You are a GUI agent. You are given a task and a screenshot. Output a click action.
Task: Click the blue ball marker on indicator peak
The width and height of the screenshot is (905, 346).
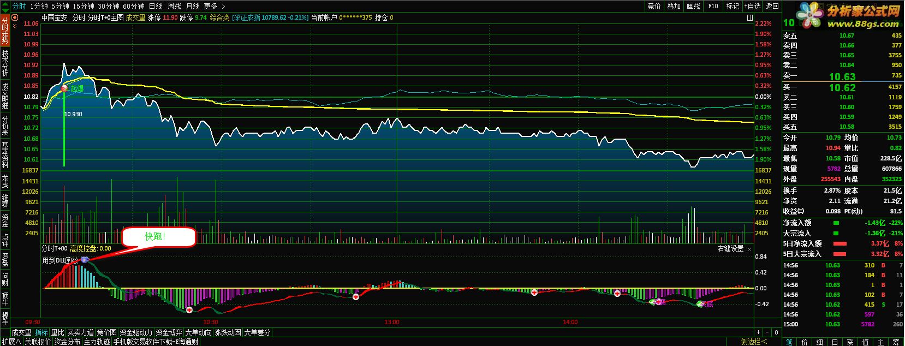85,260
